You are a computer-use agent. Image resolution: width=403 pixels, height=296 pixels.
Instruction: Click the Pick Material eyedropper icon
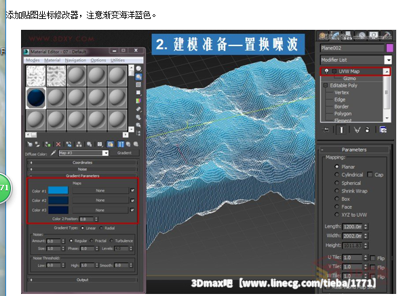click(53, 153)
